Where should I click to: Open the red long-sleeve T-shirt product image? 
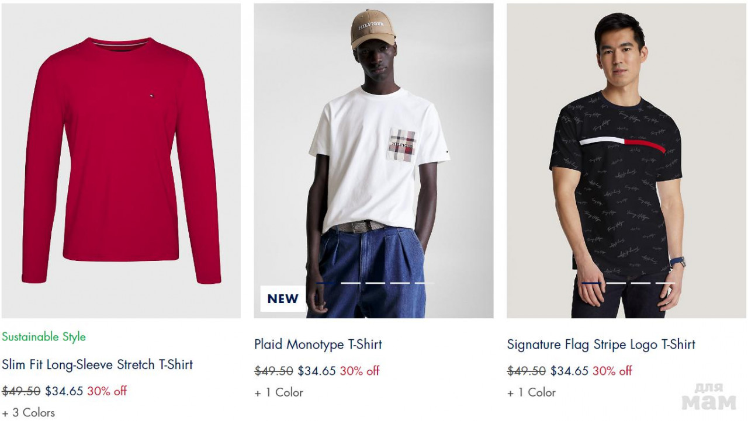[x=121, y=161]
